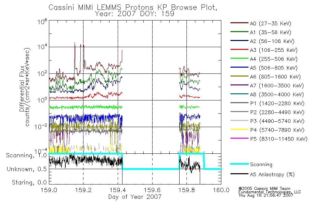
Task: Click the P4 (5740-7890 KeV) legend label
Action: [x=277, y=130]
